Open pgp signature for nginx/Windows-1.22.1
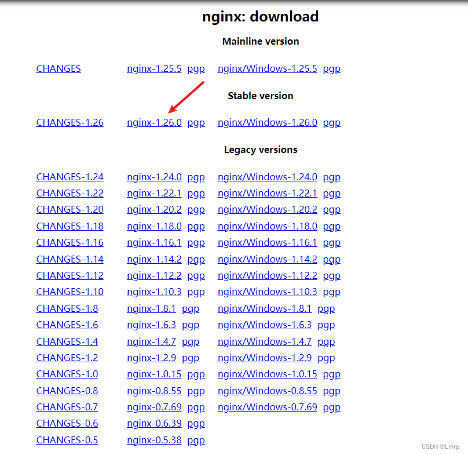 (332, 194)
